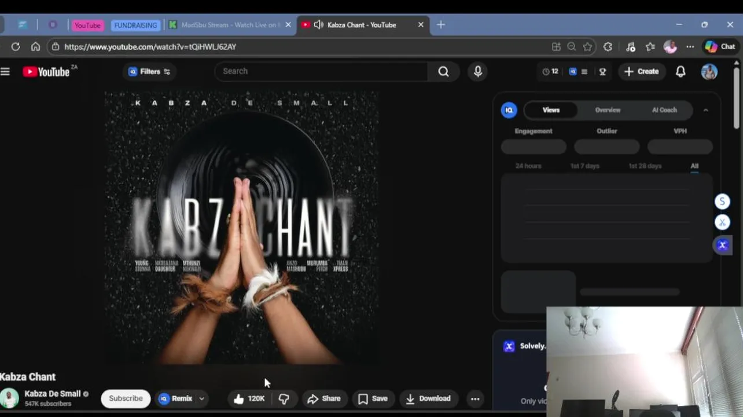743x417 pixels.
Task: Click the Solvely floating sidebar icon
Action: coord(722,245)
